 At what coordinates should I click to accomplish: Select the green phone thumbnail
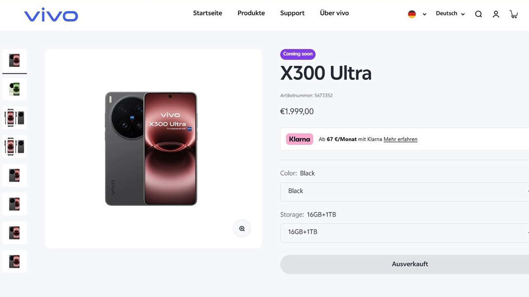click(x=14, y=89)
